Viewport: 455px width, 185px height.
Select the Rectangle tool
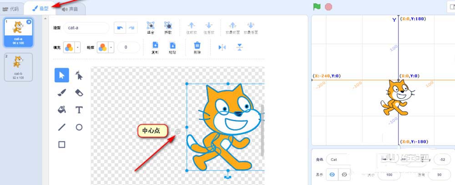pyautogui.click(x=62, y=145)
